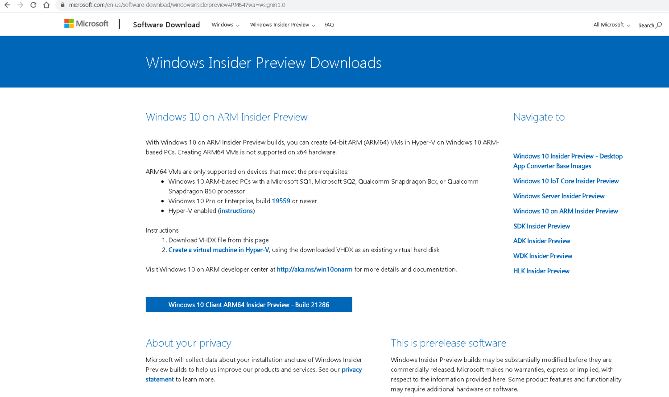Open search with the magnifier icon

coord(659,25)
